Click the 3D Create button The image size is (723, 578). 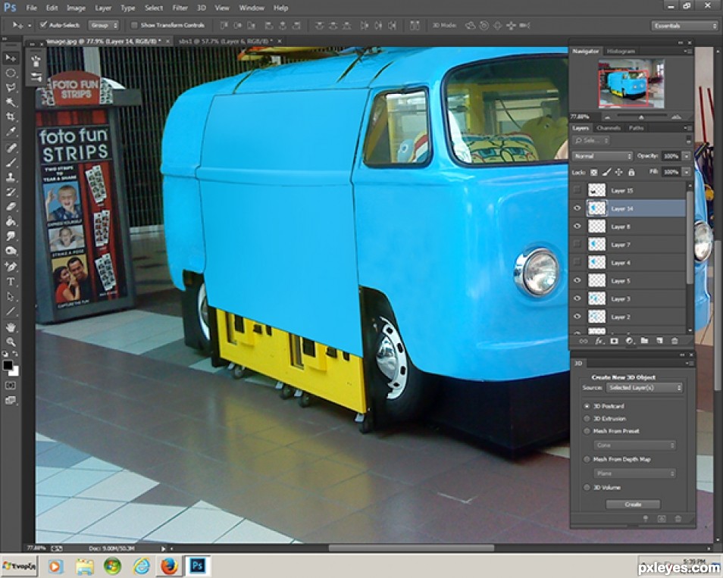point(633,505)
